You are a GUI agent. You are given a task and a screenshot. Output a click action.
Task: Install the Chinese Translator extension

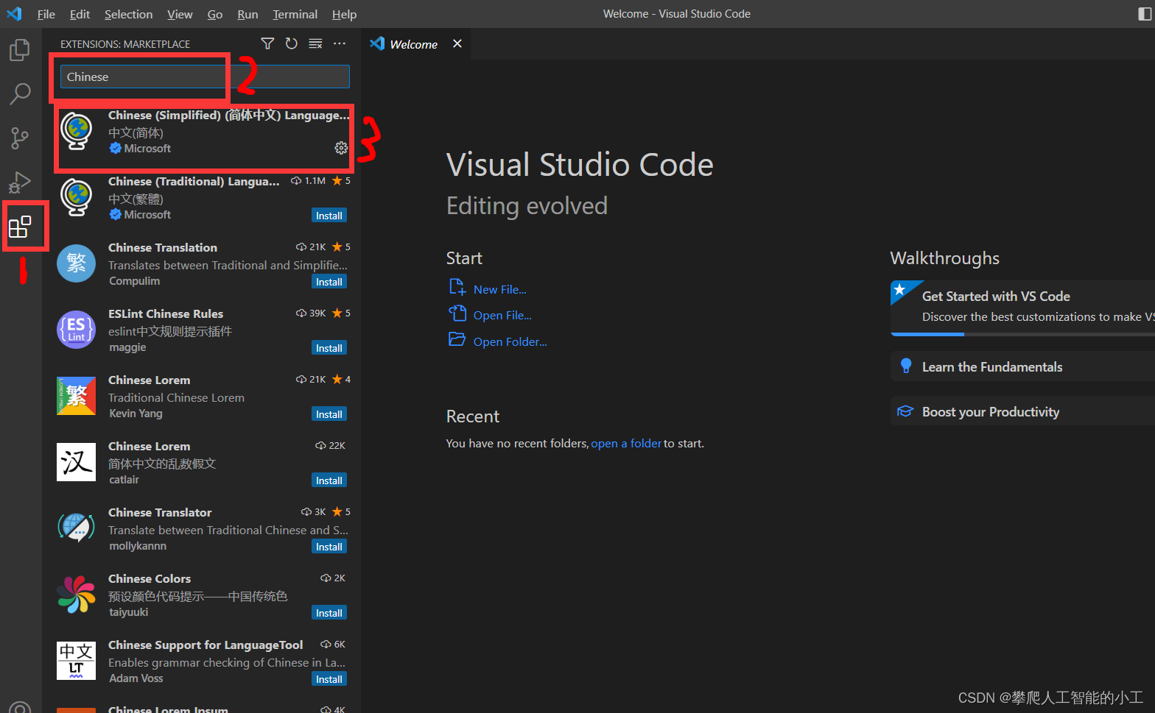click(329, 547)
